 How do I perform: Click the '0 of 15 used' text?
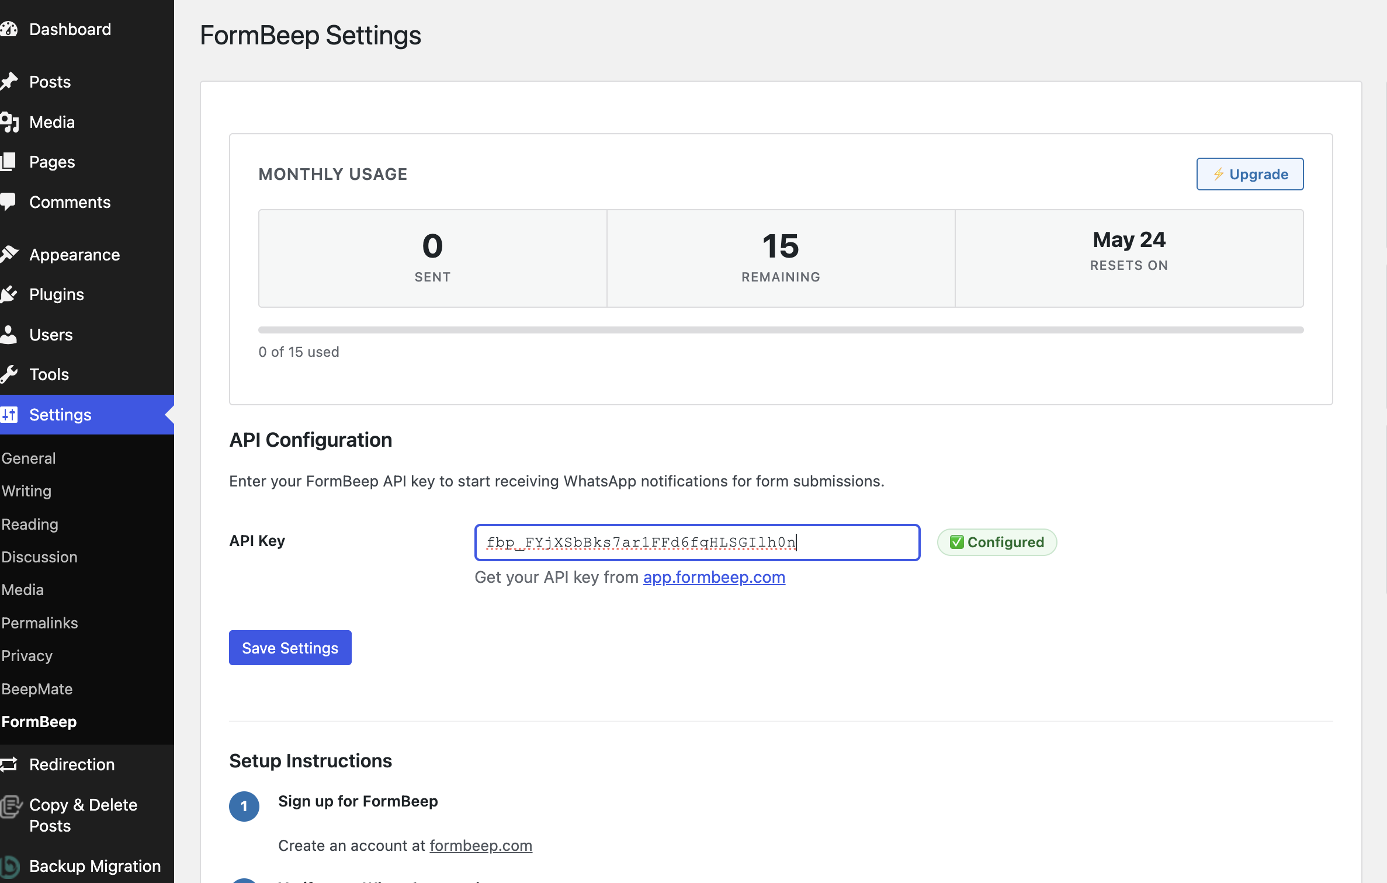(299, 352)
